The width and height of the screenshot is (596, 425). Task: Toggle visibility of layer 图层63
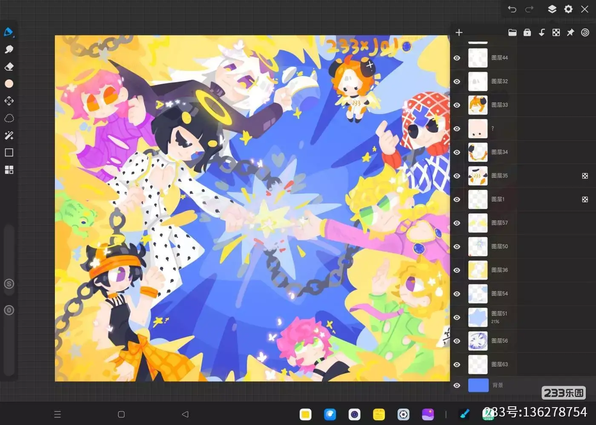click(457, 365)
